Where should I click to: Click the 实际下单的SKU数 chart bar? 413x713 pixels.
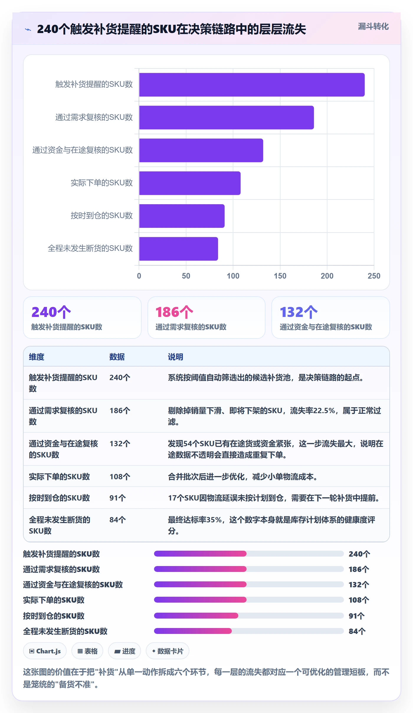click(x=190, y=183)
